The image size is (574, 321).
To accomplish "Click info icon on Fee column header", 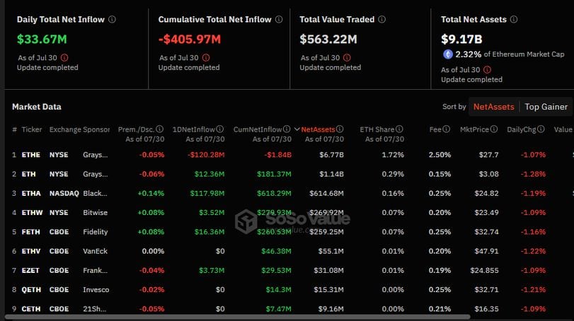I will [x=446, y=129].
